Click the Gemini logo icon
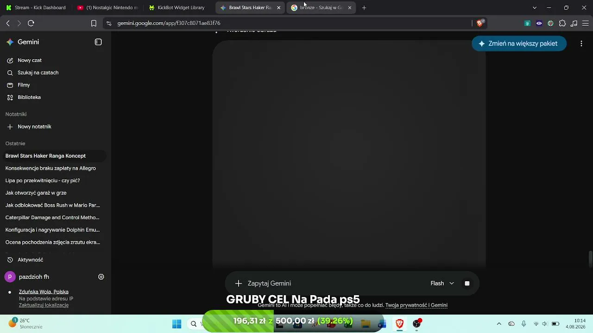This screenshot has height=333, width=593. pos(10,42)
